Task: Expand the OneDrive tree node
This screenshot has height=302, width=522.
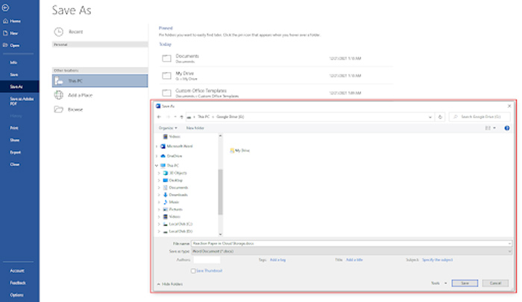Action: (x=157, y=155)
